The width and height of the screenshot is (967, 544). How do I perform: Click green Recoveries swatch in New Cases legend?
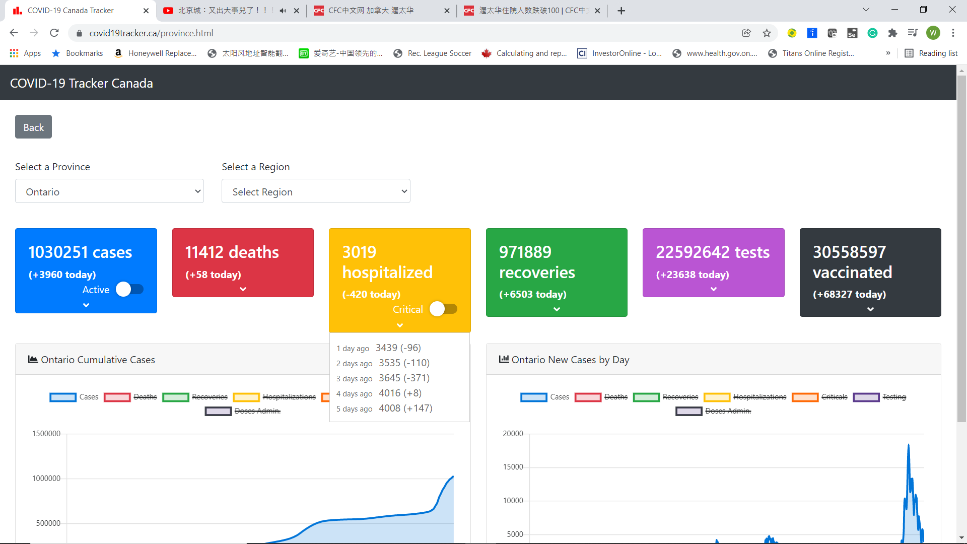click(x=646, y=397)
